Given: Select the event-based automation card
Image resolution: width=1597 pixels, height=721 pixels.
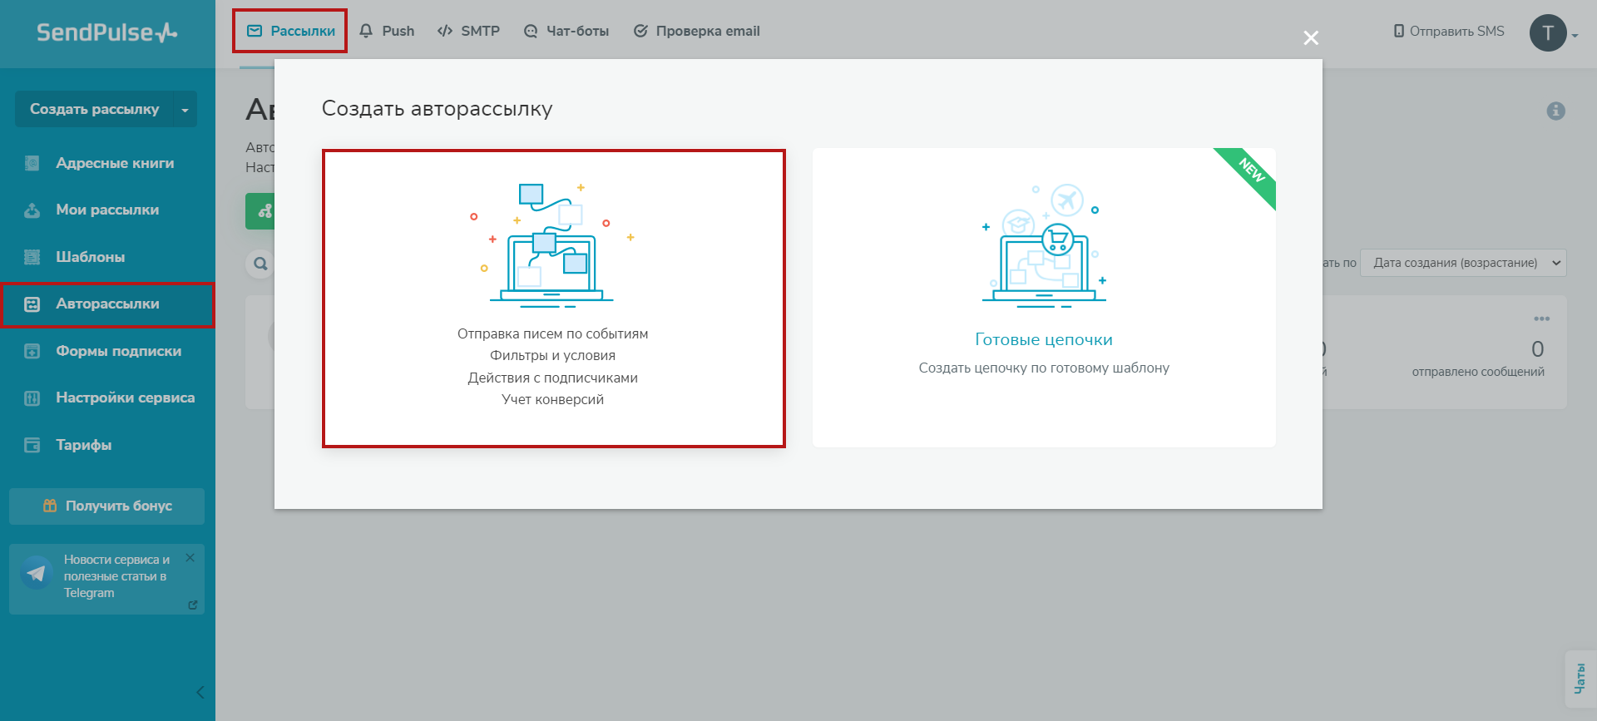Looking at the screenshot, I should [553, 298].
